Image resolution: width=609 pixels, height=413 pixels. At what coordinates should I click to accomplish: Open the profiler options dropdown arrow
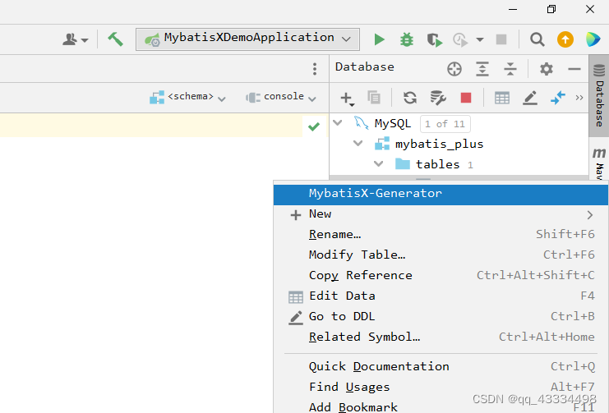[x=480, y=39]
